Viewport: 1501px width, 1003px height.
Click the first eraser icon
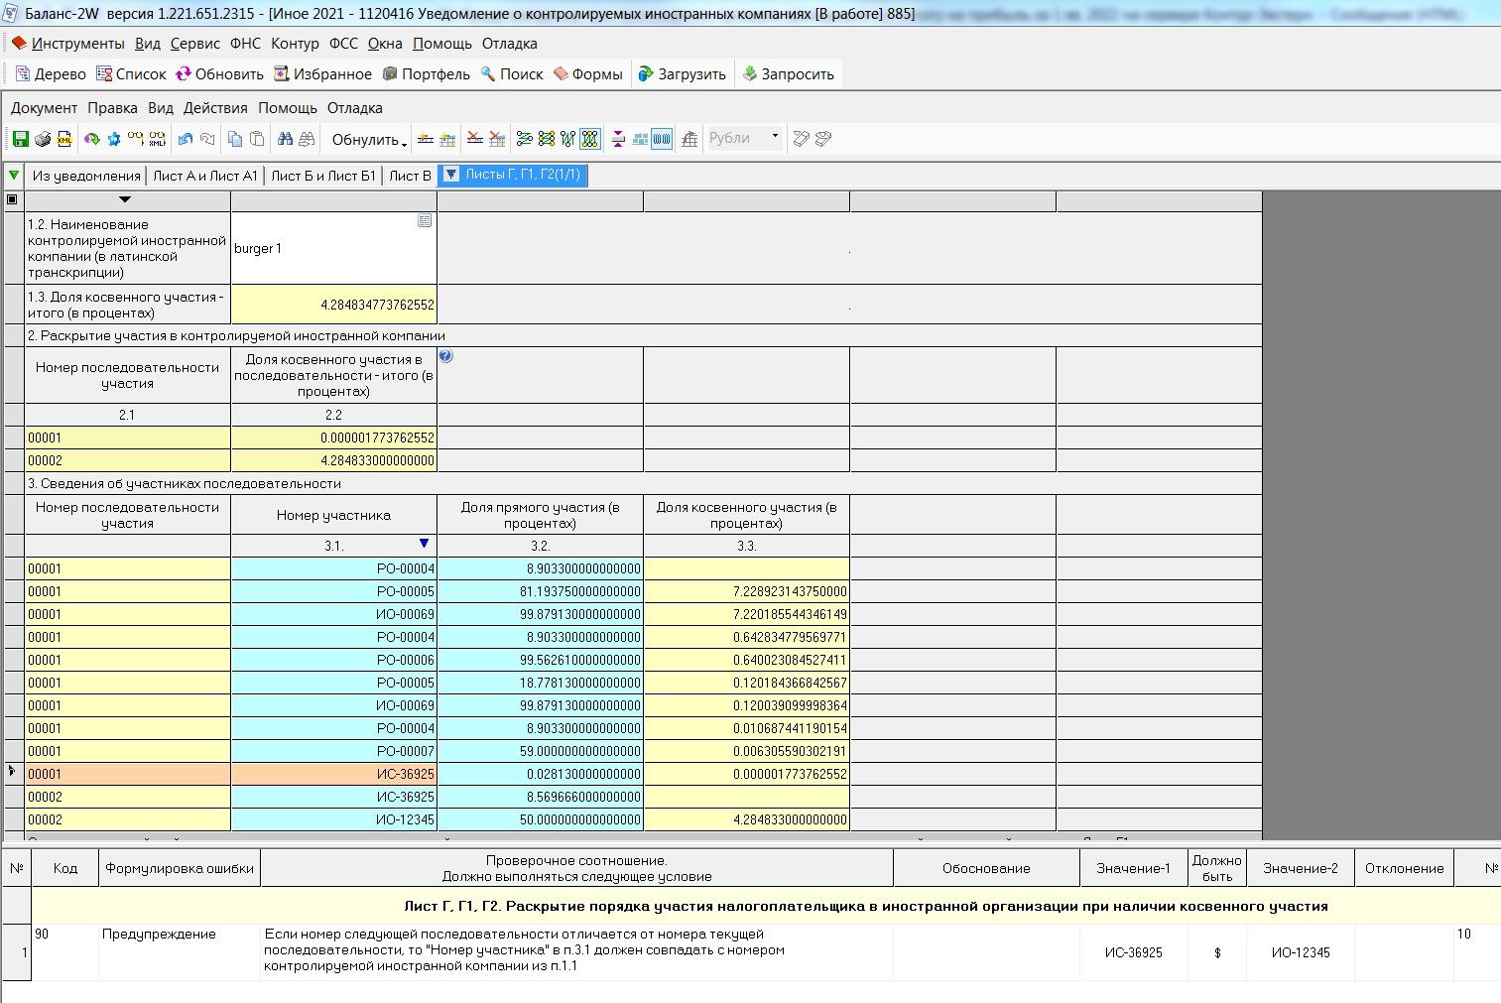(802, 139)
